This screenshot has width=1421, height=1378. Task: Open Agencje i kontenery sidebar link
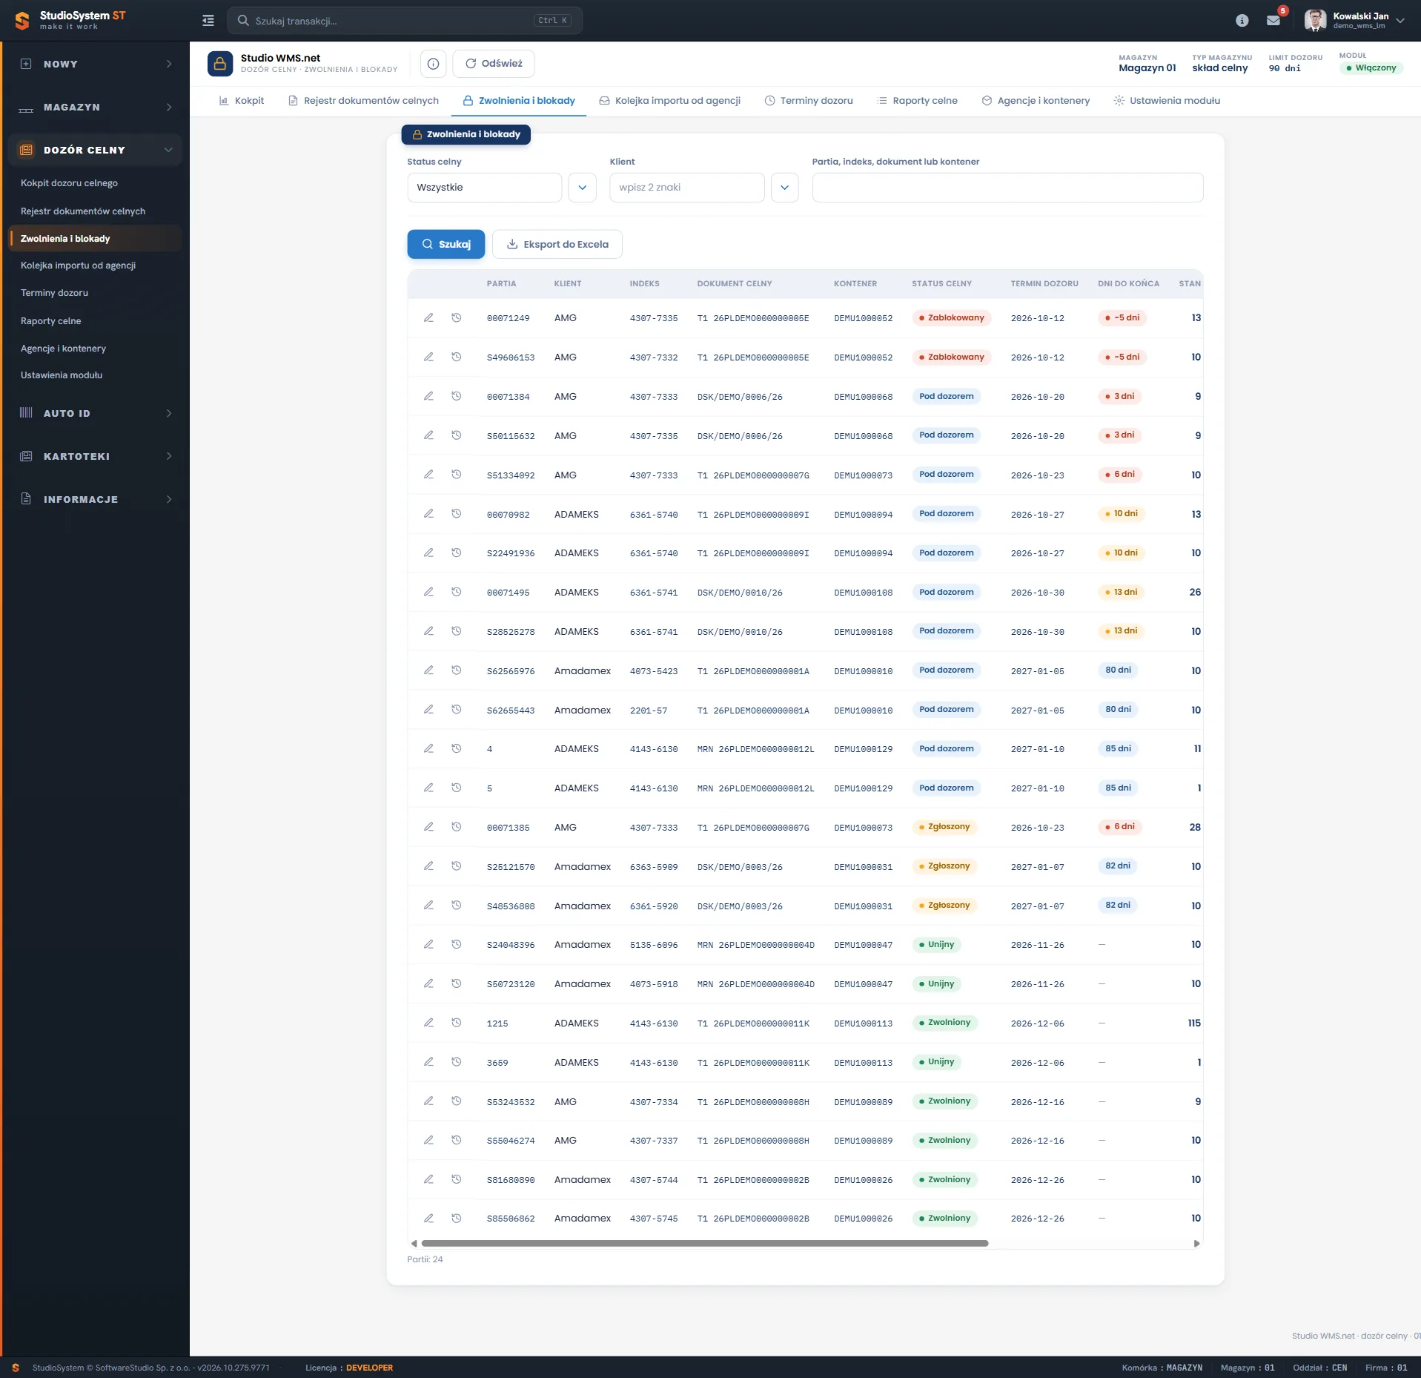pos(63,349)
